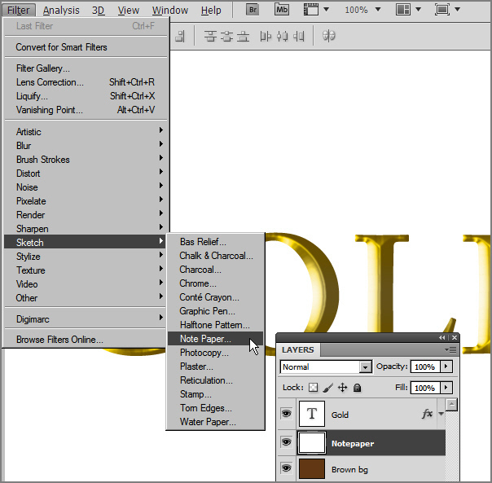Click the Opacity value field
Image resolution: width=492 pixels, height=483 pixels.
click(425, 367)
